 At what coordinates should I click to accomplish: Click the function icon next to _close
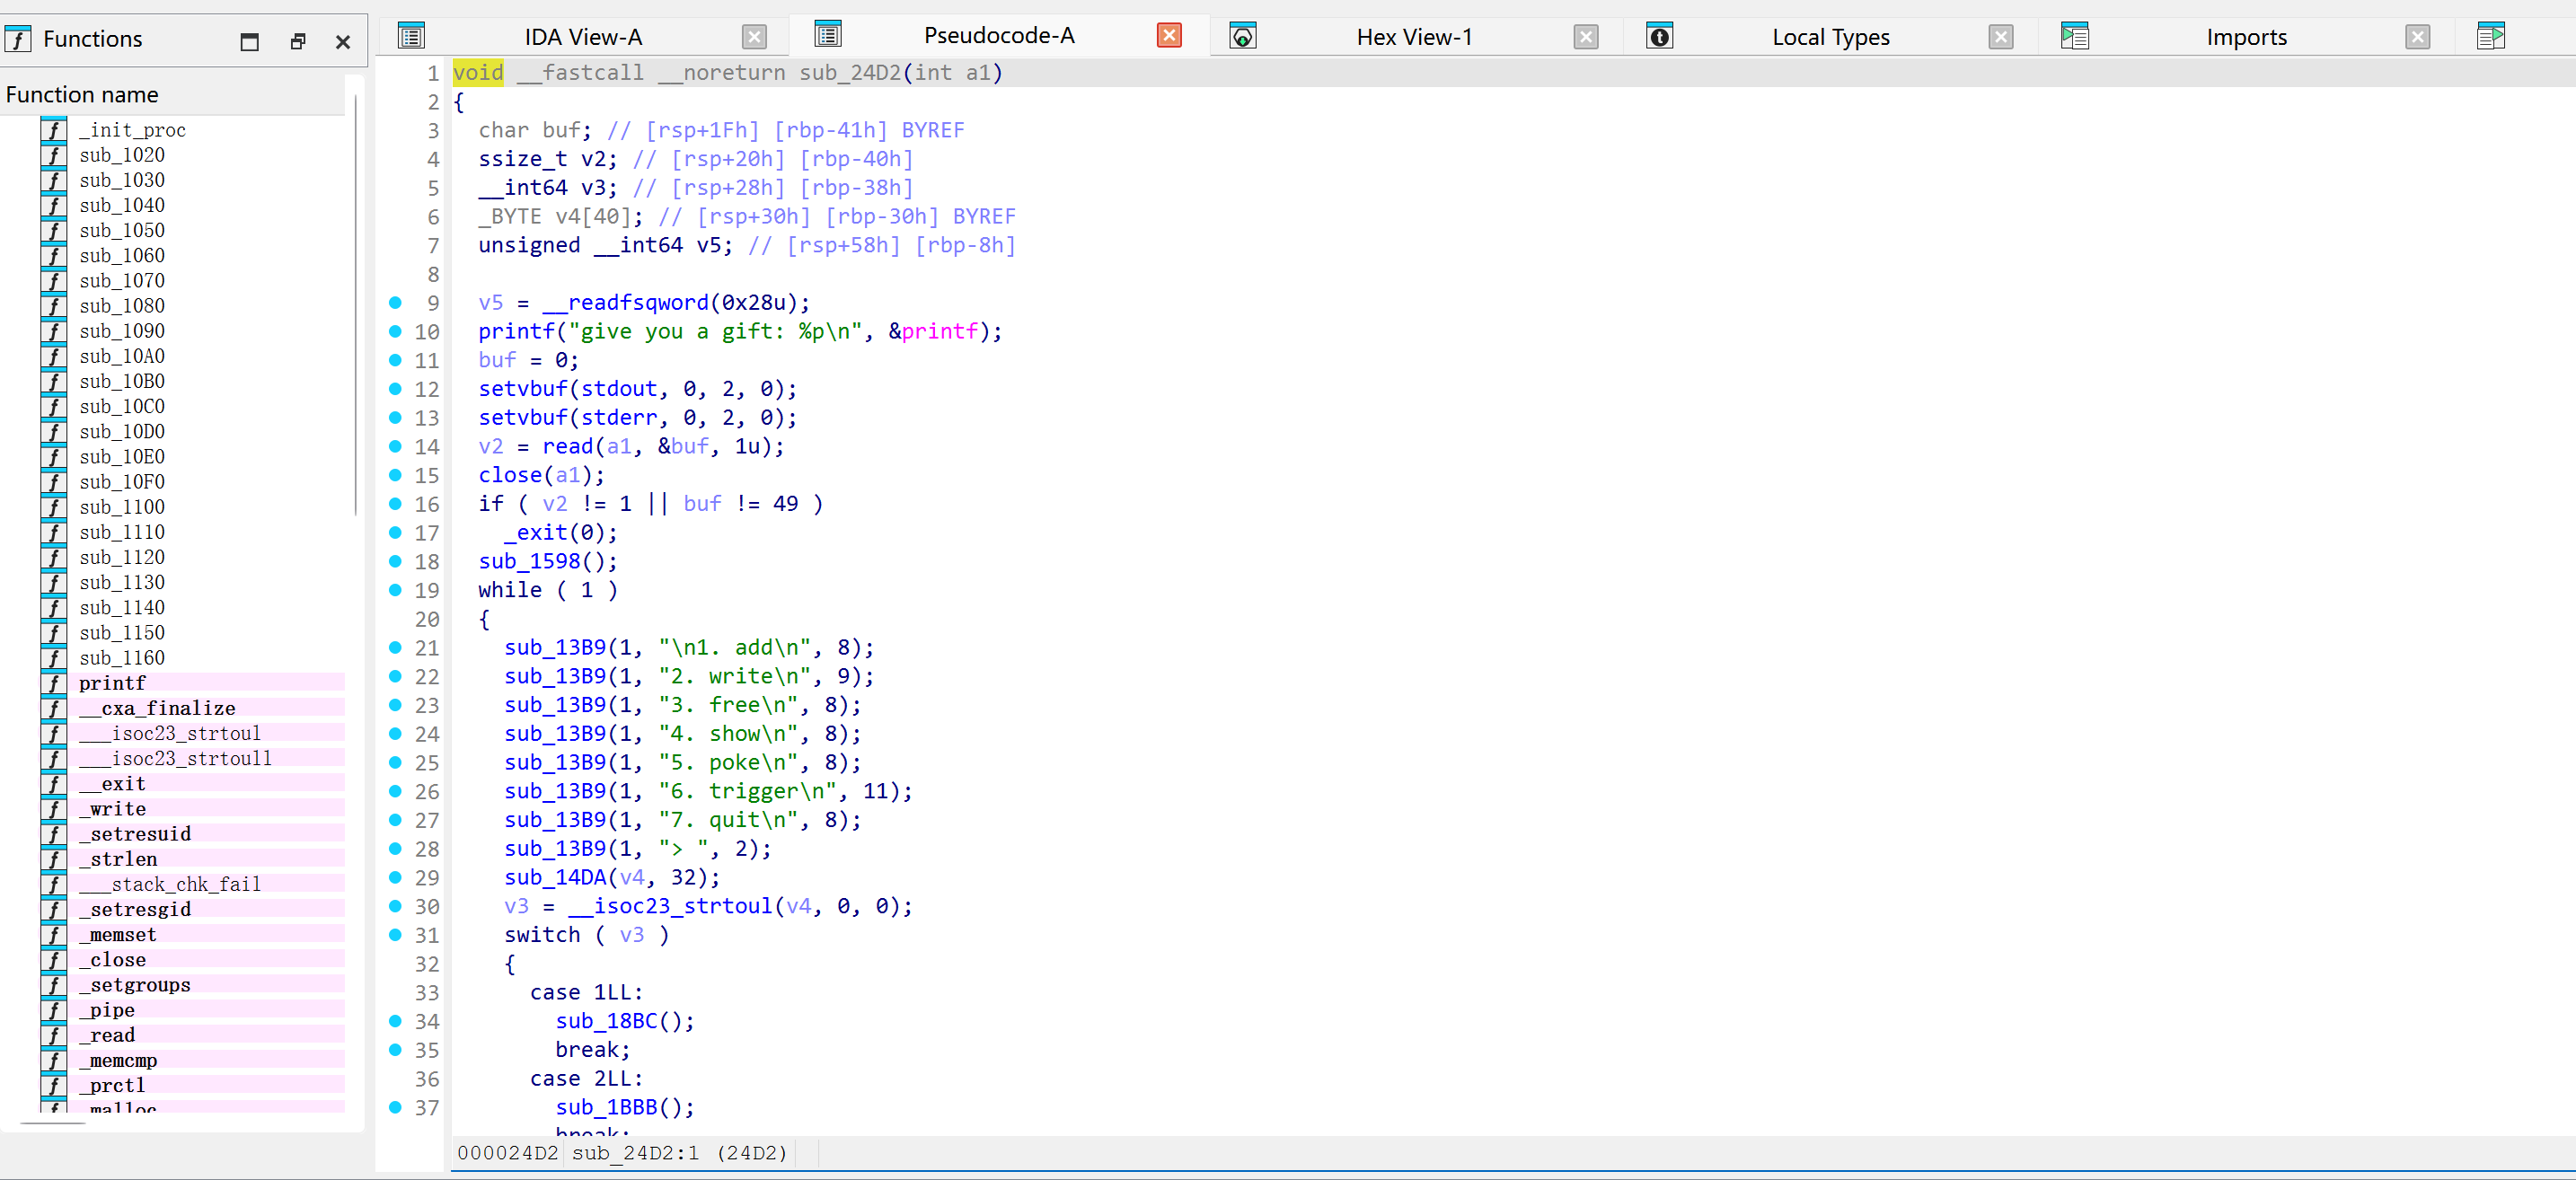pyautogui.click(x=54, y=960)
